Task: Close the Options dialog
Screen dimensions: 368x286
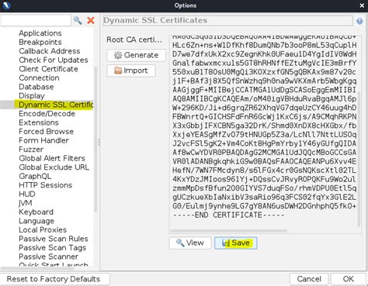Action: (362, 5)
